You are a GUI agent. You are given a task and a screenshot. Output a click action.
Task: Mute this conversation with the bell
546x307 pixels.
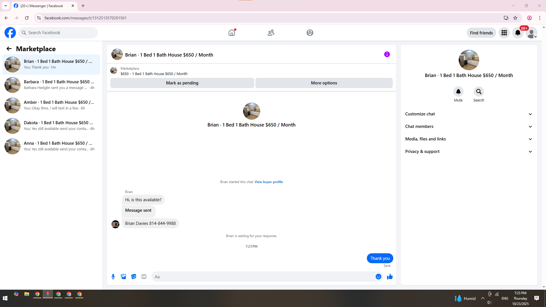[x=458, y=92]
